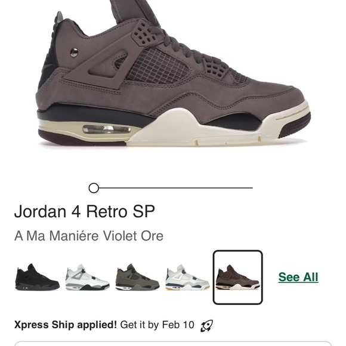Click the Get it by Feb 10 text

(157, 325)
